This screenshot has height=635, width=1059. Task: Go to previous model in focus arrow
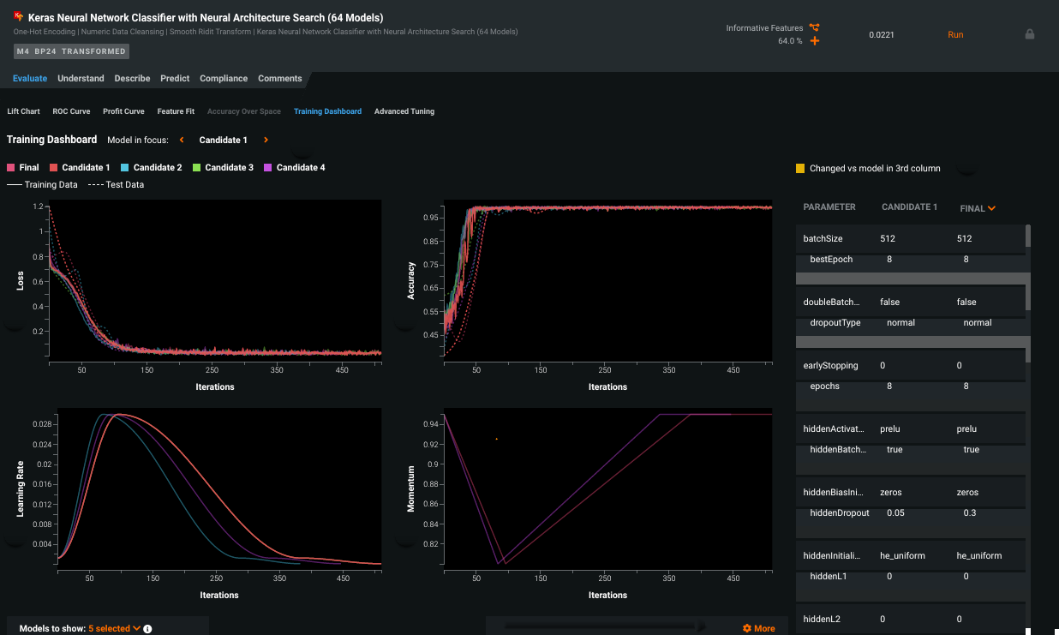[x=182, y=140]
